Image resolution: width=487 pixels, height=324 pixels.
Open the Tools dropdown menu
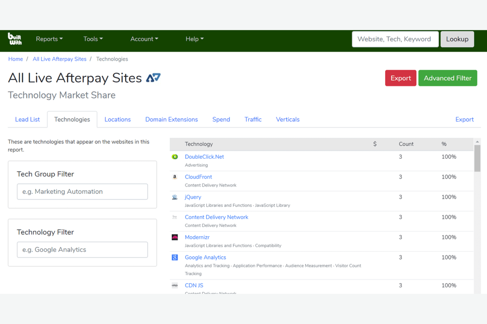(x=93, y=39)
